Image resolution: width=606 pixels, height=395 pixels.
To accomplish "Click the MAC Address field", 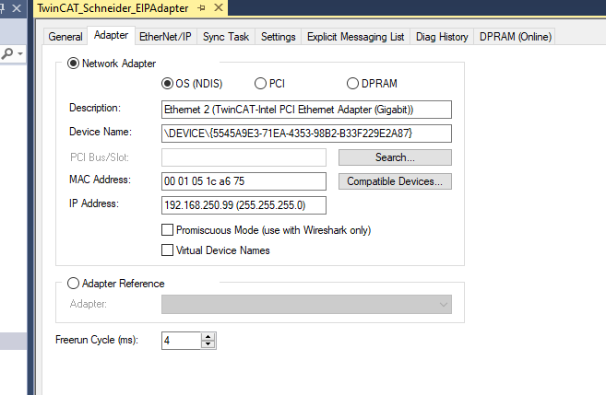I will (244, 181).
